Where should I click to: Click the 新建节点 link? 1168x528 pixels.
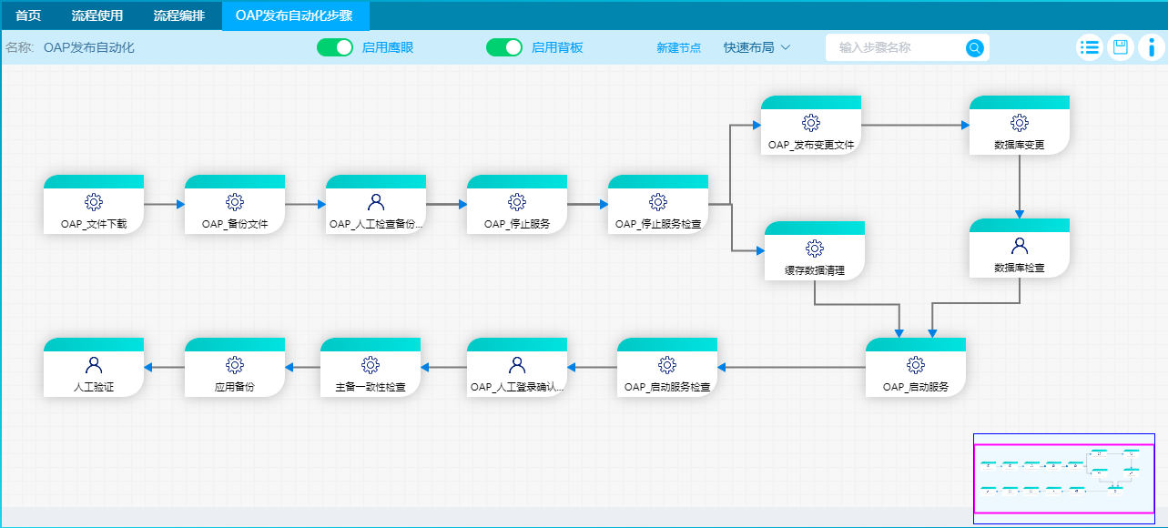pyautogui.click(x=678, y=48)
